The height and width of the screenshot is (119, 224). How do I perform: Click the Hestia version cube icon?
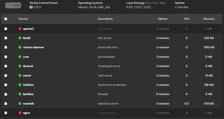31,7
